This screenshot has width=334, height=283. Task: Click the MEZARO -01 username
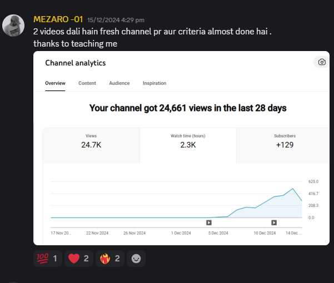(x=58, y=19)
